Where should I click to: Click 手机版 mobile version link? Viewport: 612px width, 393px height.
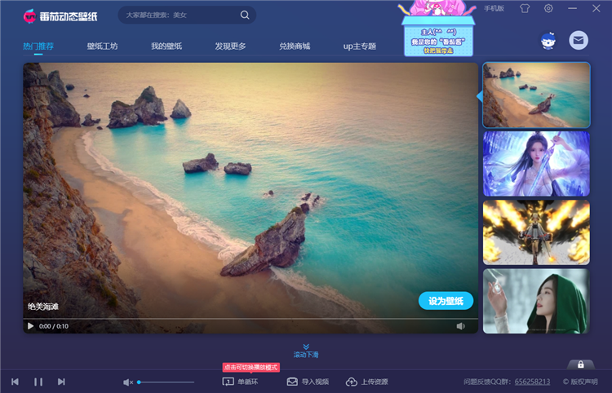[494, 8]
